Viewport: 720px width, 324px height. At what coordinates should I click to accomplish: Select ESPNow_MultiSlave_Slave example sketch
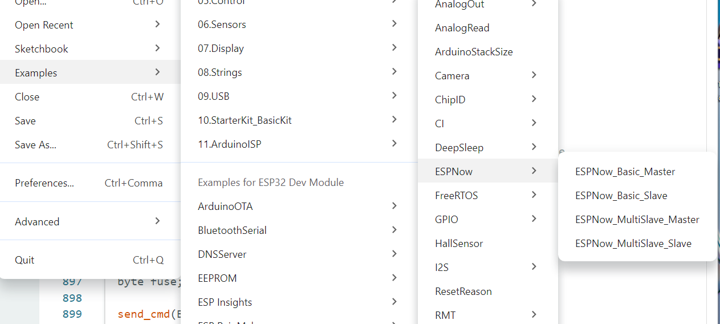point(633,244)
